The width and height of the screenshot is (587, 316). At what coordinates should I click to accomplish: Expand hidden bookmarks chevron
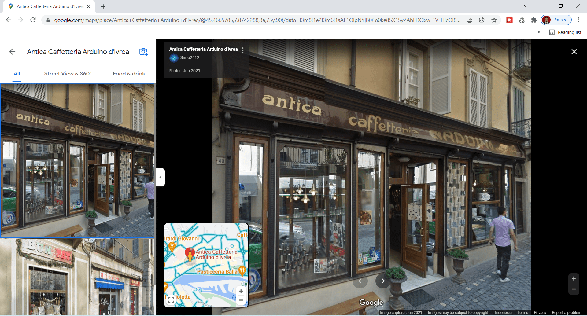point(539,32)
